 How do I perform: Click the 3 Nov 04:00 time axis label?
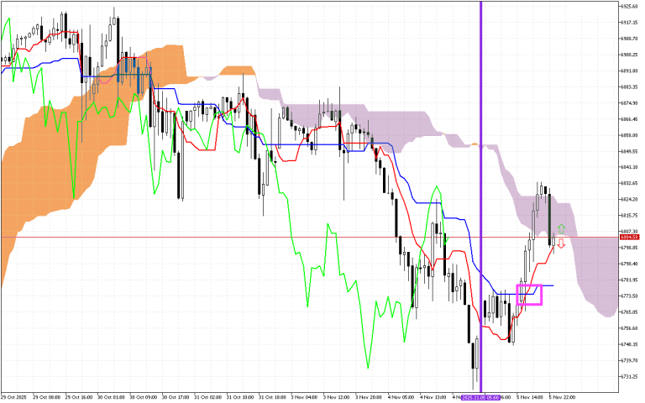click(x=304, y=398)
